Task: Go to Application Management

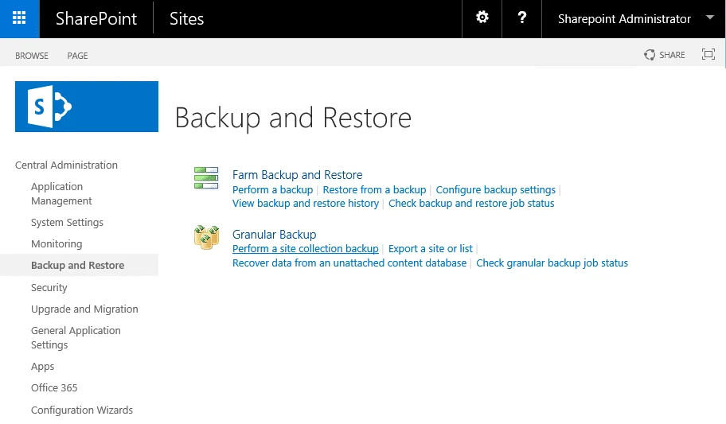Action: point(61,193)
